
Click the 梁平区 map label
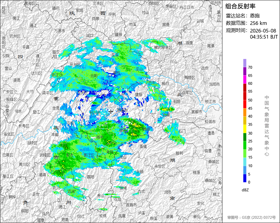click(48, 93)
